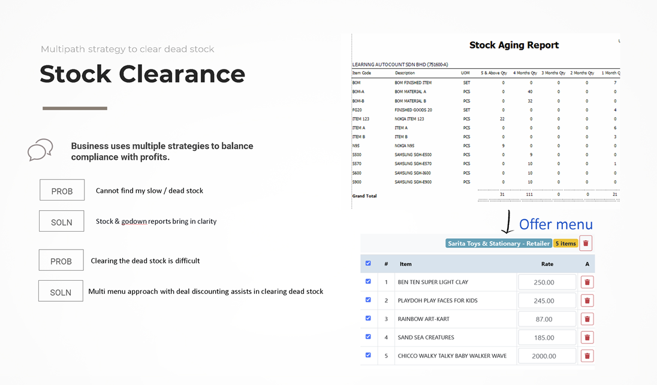Screen dimensions: 657x385
Task: Uncheck the BEN TEN SUPER LIGHT CLAY checkbox
Action: [368, 281]
